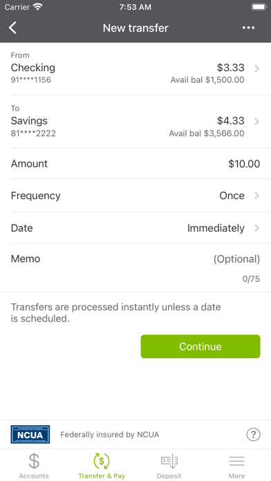Edit the $10.00 Amount field
The height and width of the screenshot is (481, 271).
[135, 164]
